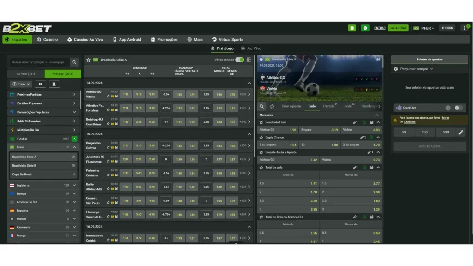This screenshot has height=266, width=473.
Task: Open the live stream chart icon above match video
Action: click(378, 59)
